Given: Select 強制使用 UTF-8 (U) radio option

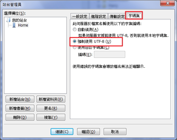Looking at the screenshot, I should pyautogui.click(x=75, y=41).
